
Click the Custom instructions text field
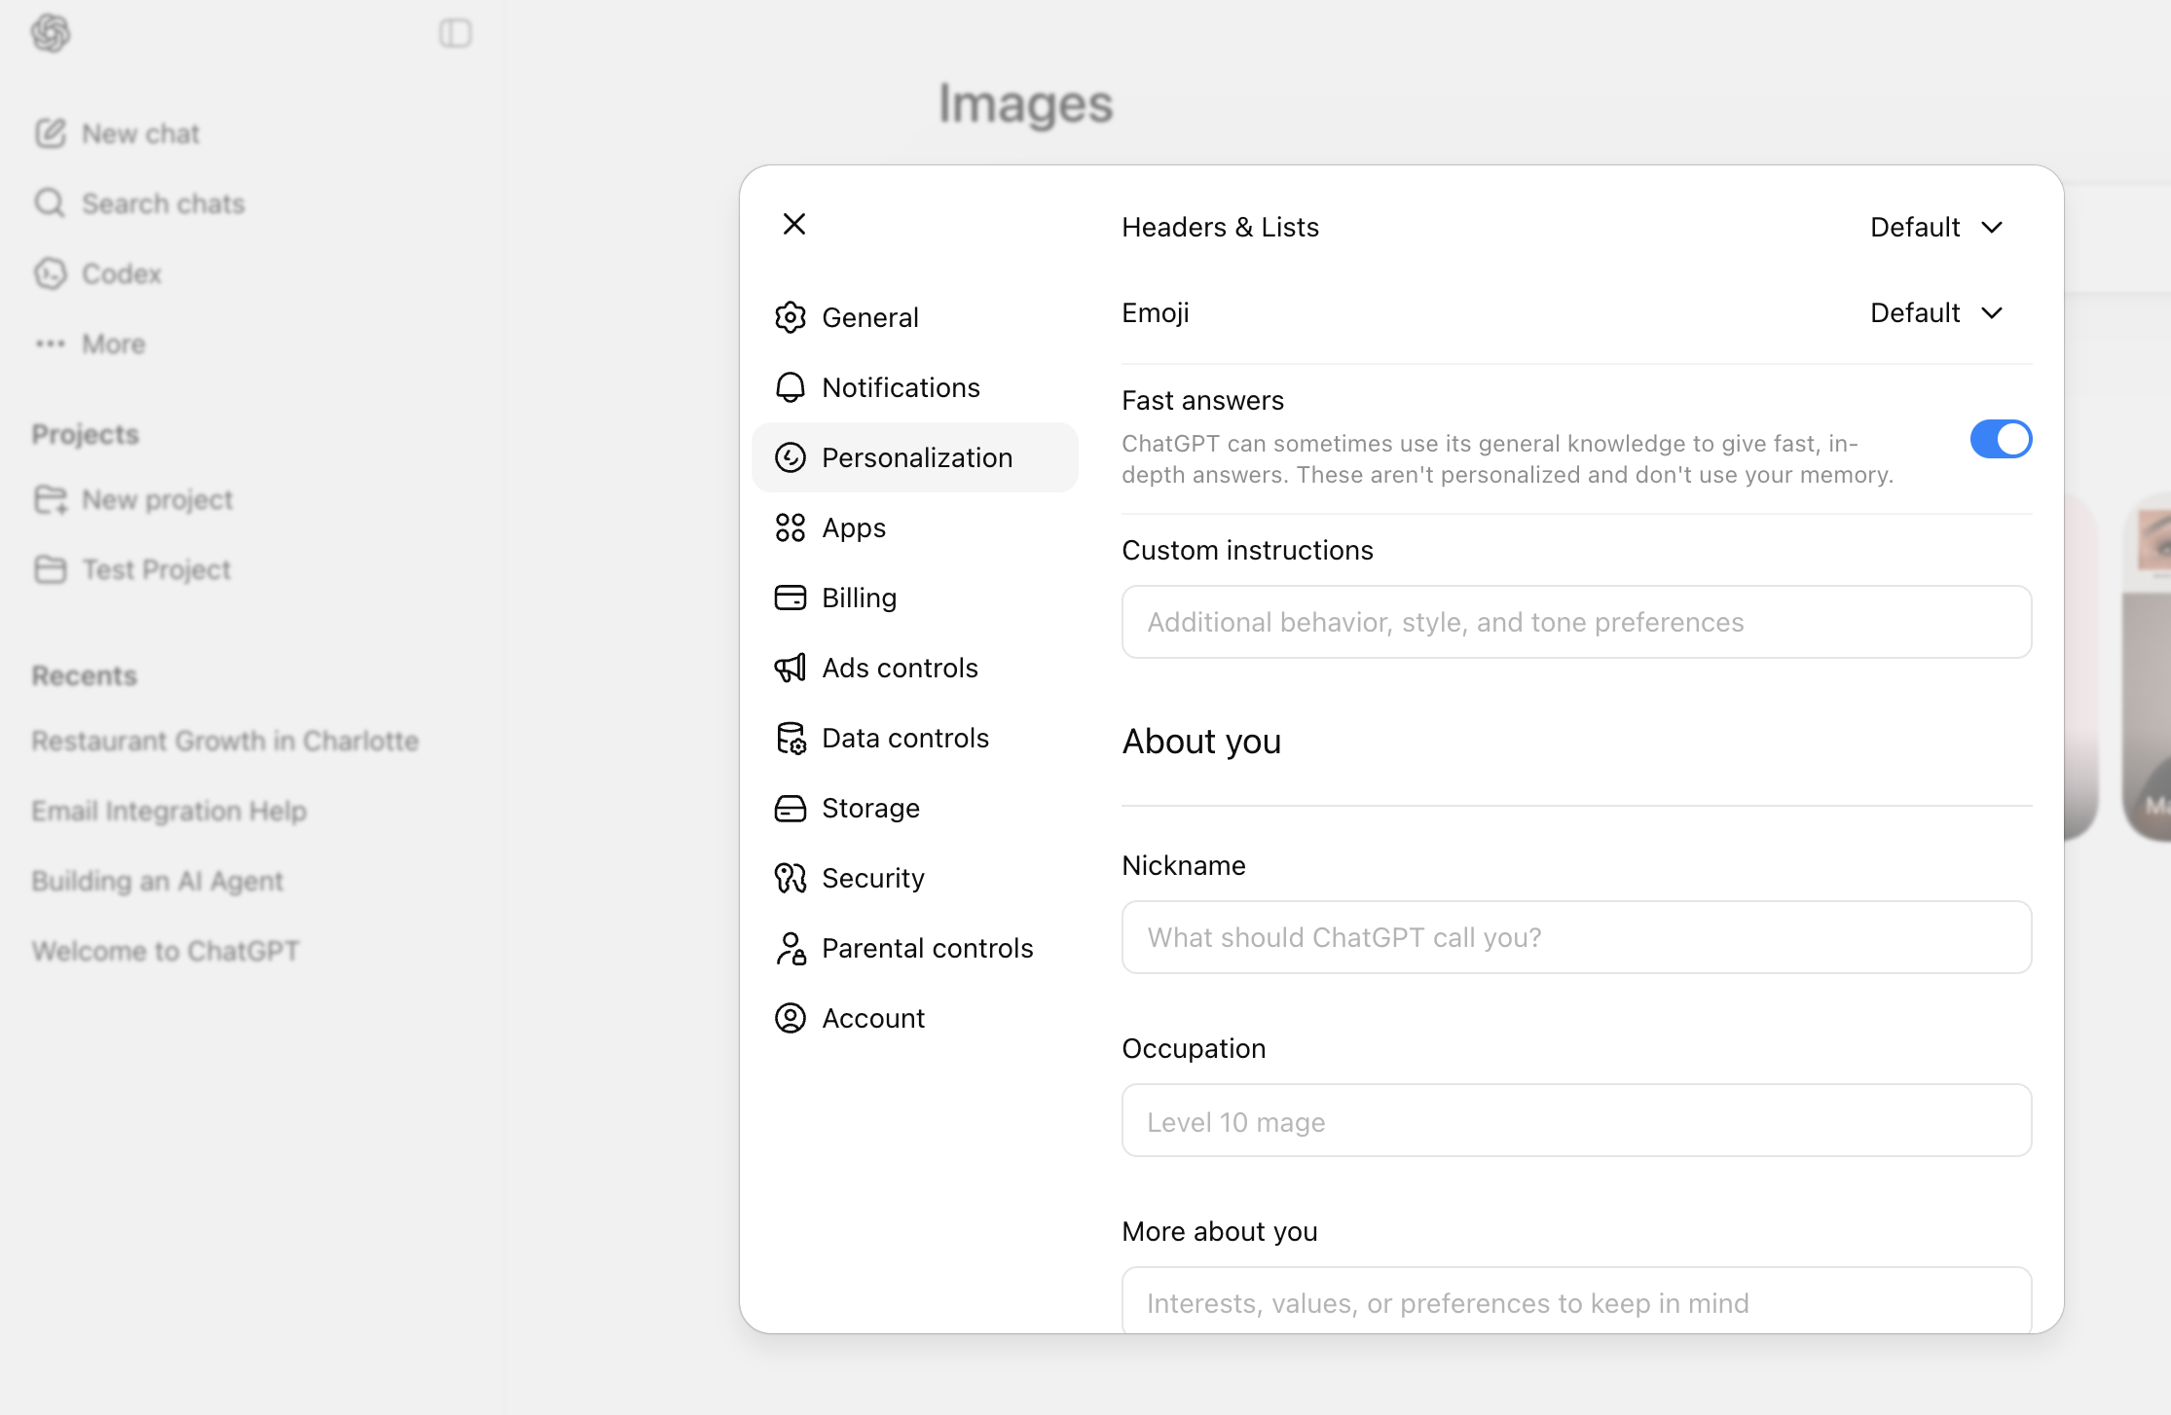[1576, 622]
